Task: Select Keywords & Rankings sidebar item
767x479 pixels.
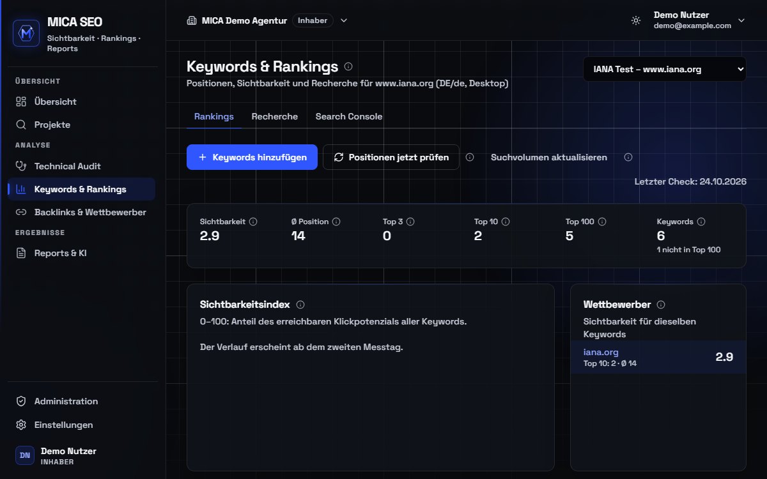Action: (x=81, y=189)
